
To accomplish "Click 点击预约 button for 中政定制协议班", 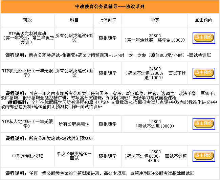I will 204,156.
